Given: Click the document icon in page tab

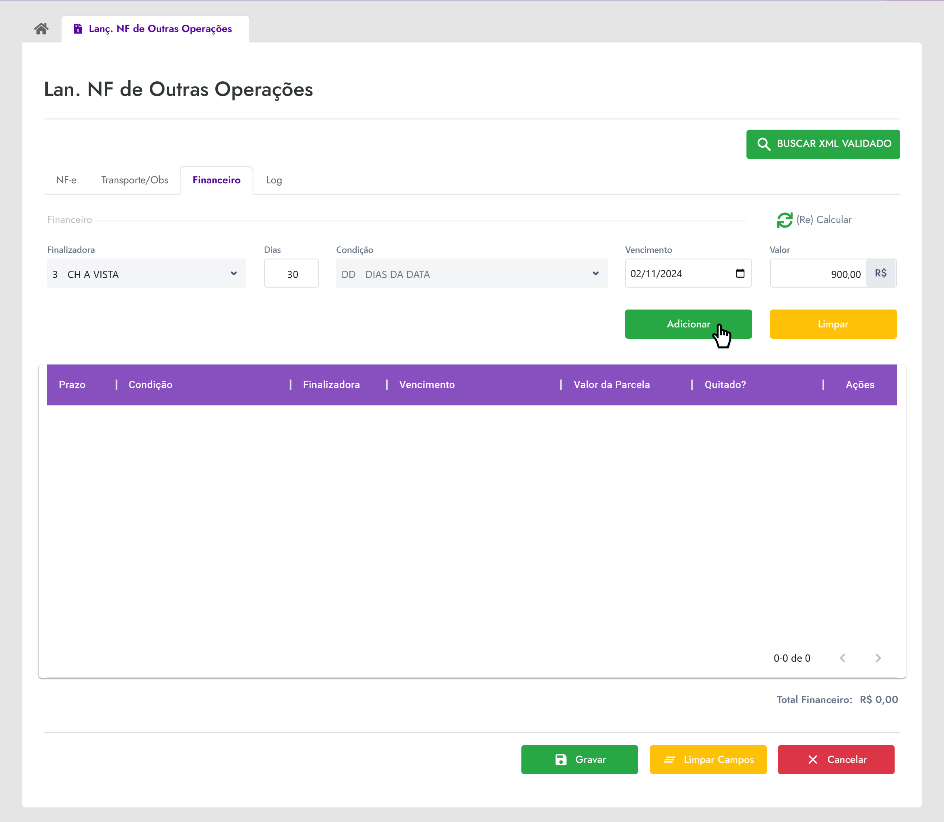Looking at the screenshot, I should point(78,29).
